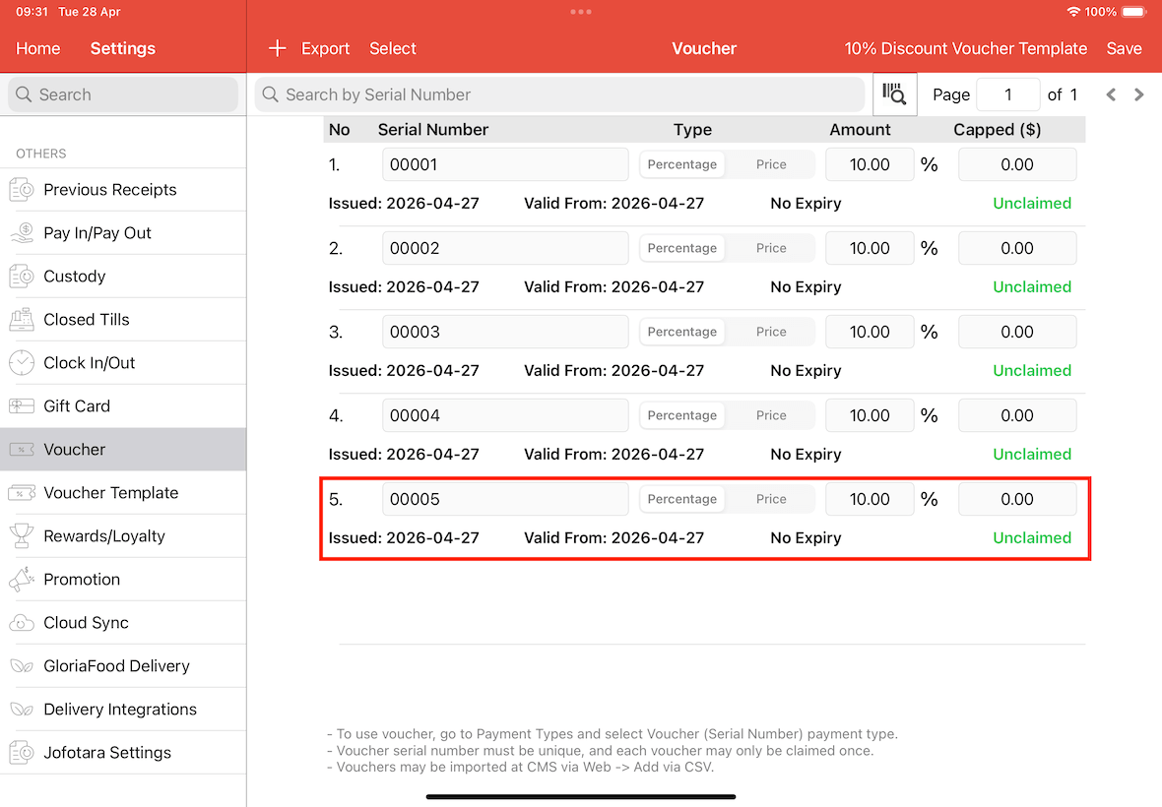Select Price type for voucher 00001

coord(771,164)
